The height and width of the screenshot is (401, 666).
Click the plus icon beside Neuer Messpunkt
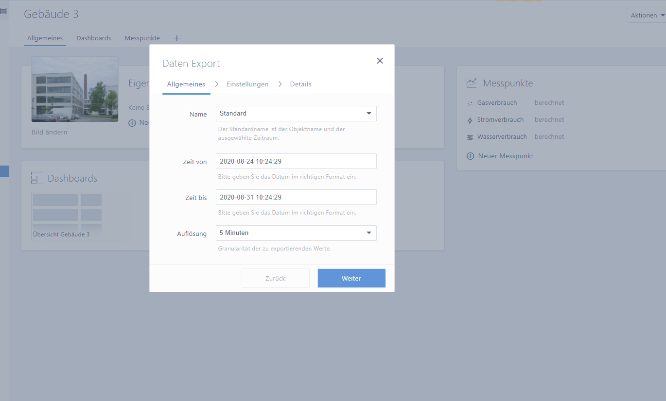pyautogui.click(x=470, y=156)
